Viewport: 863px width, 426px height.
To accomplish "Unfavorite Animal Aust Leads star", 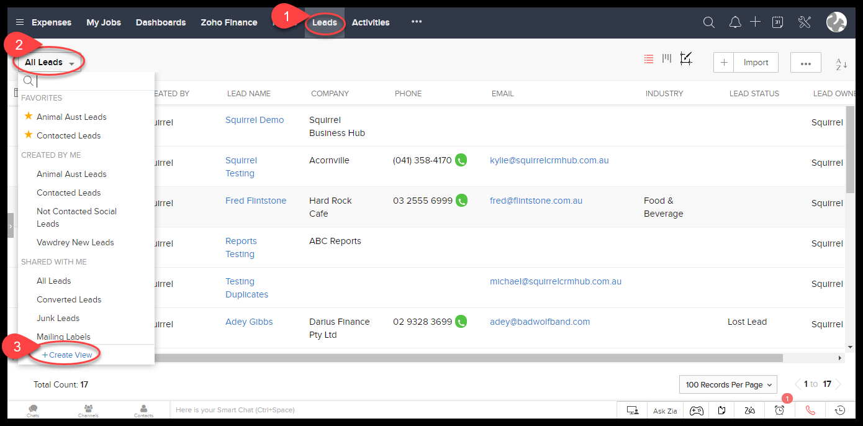I will 28,116.
